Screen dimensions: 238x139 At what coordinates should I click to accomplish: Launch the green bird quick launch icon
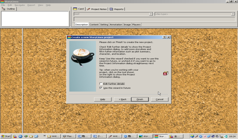(26, 136)
